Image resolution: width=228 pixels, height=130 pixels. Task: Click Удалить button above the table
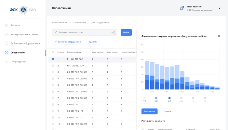93,42
